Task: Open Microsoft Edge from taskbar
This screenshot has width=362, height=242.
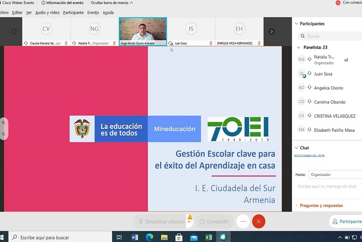Action: [x=149, y=237]
